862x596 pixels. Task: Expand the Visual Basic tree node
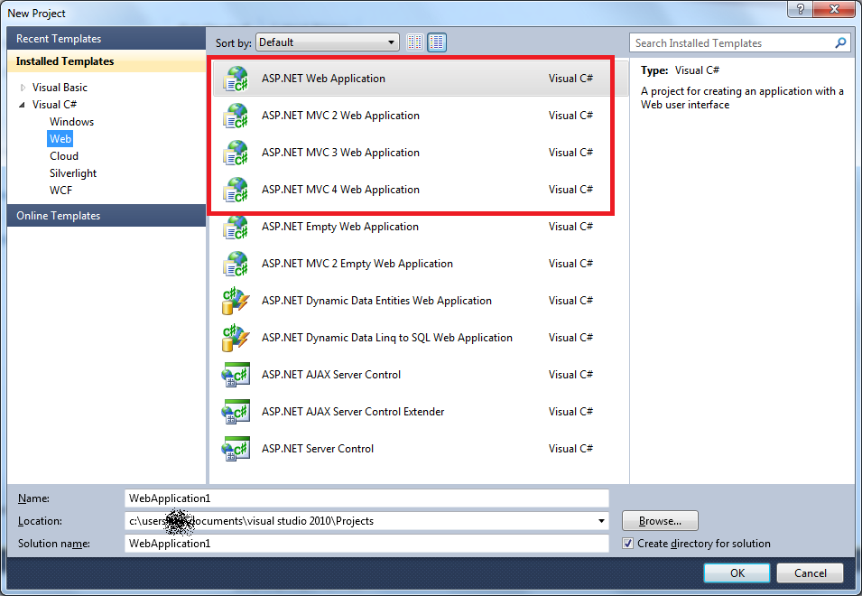(23, 88)
